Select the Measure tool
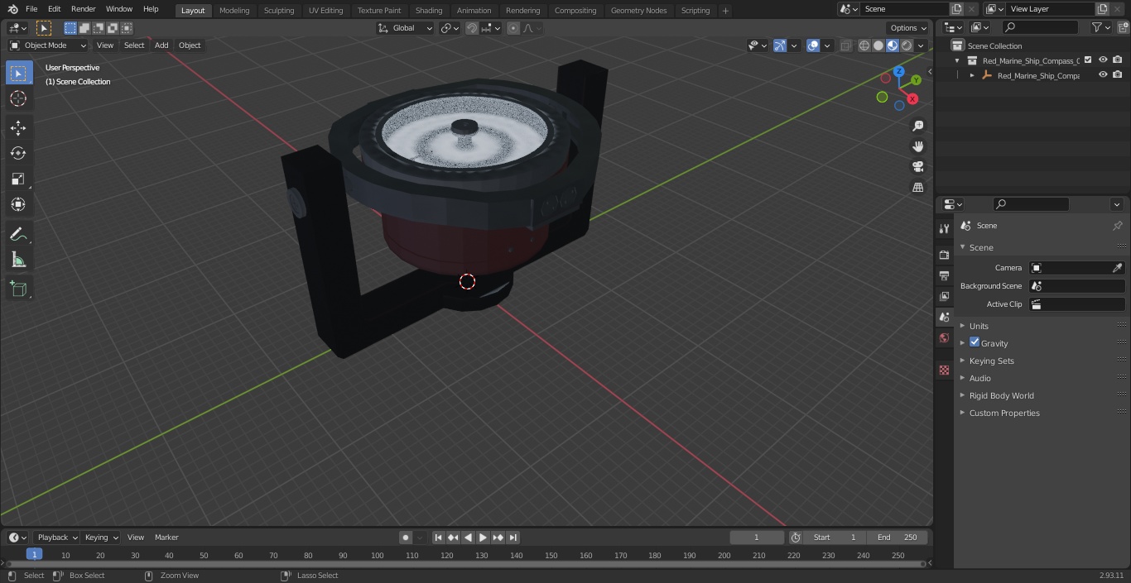 [x=18, y=260]
